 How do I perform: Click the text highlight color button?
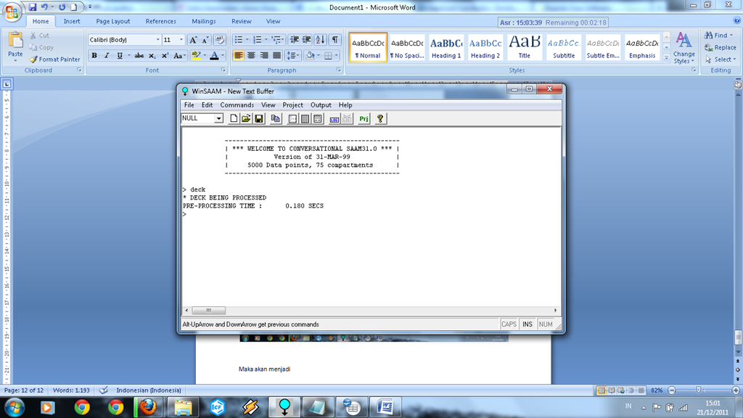point(196,55)
